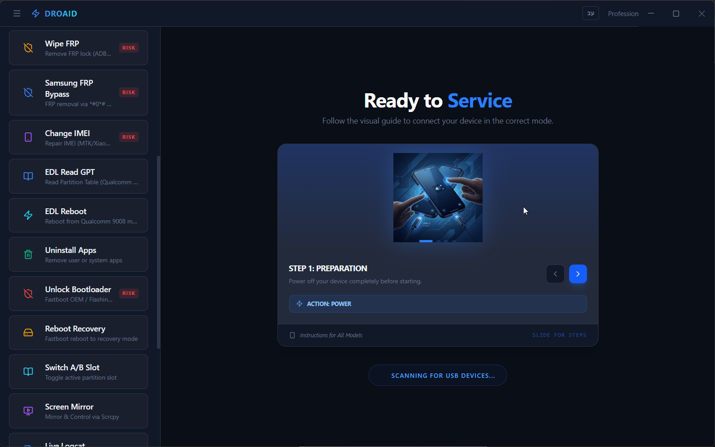
Task: Click the EDL Reboot lightning icon
Action: pyautogui.click(x=28, y=215)
